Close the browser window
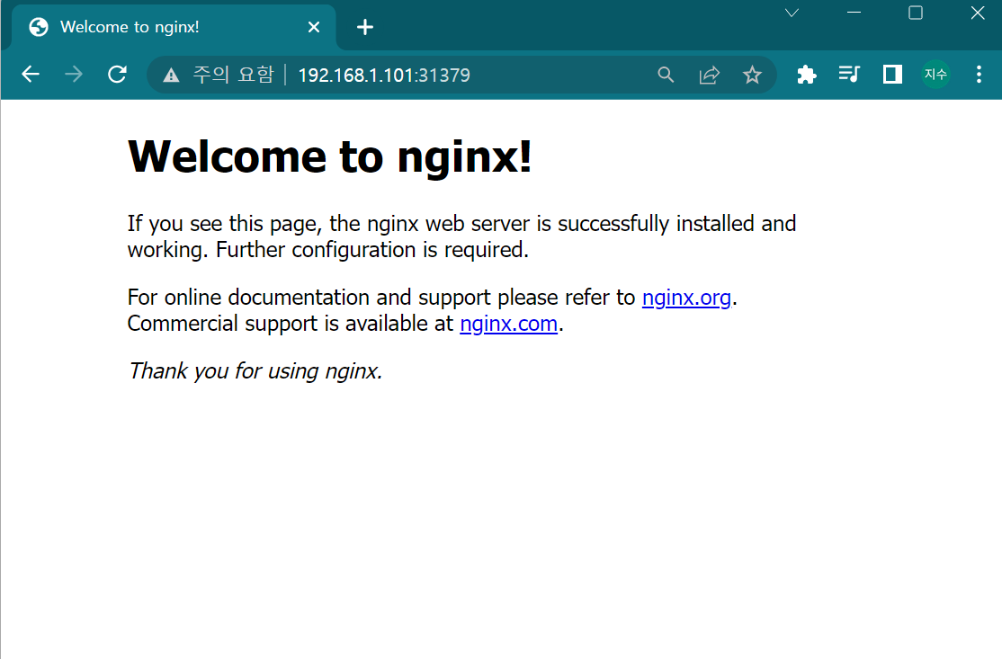Viewport: 1002px width, 659px height. tap(978, 13)
